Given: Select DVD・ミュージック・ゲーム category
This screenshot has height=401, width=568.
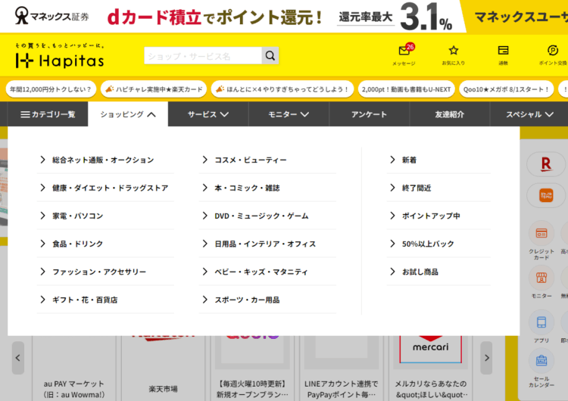Looking at the screenshot, I should pos(267,216).
